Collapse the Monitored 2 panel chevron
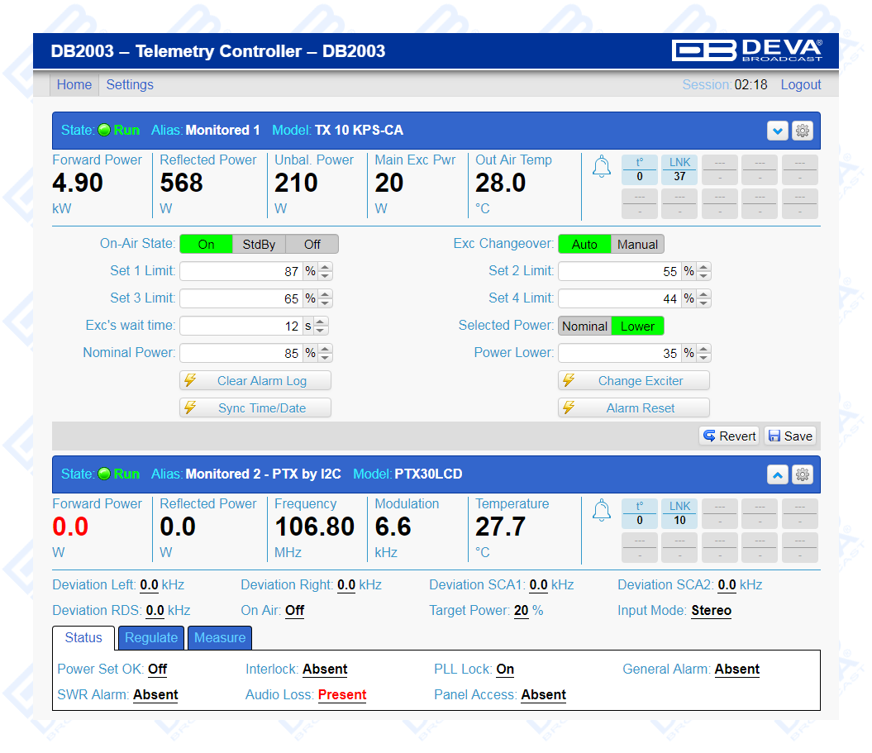This screenshot has width=872, height=753. [x=777, y=474]
